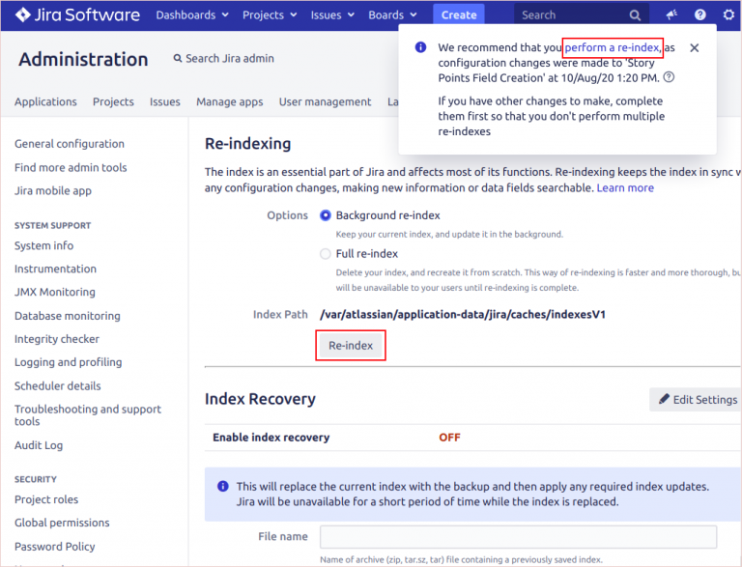Open Scheduler details page
Viewport: 742px width, 567px height.
57,385
